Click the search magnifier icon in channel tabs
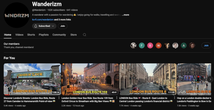This screenshot has height=110, width=214. (x=84, y=35)
